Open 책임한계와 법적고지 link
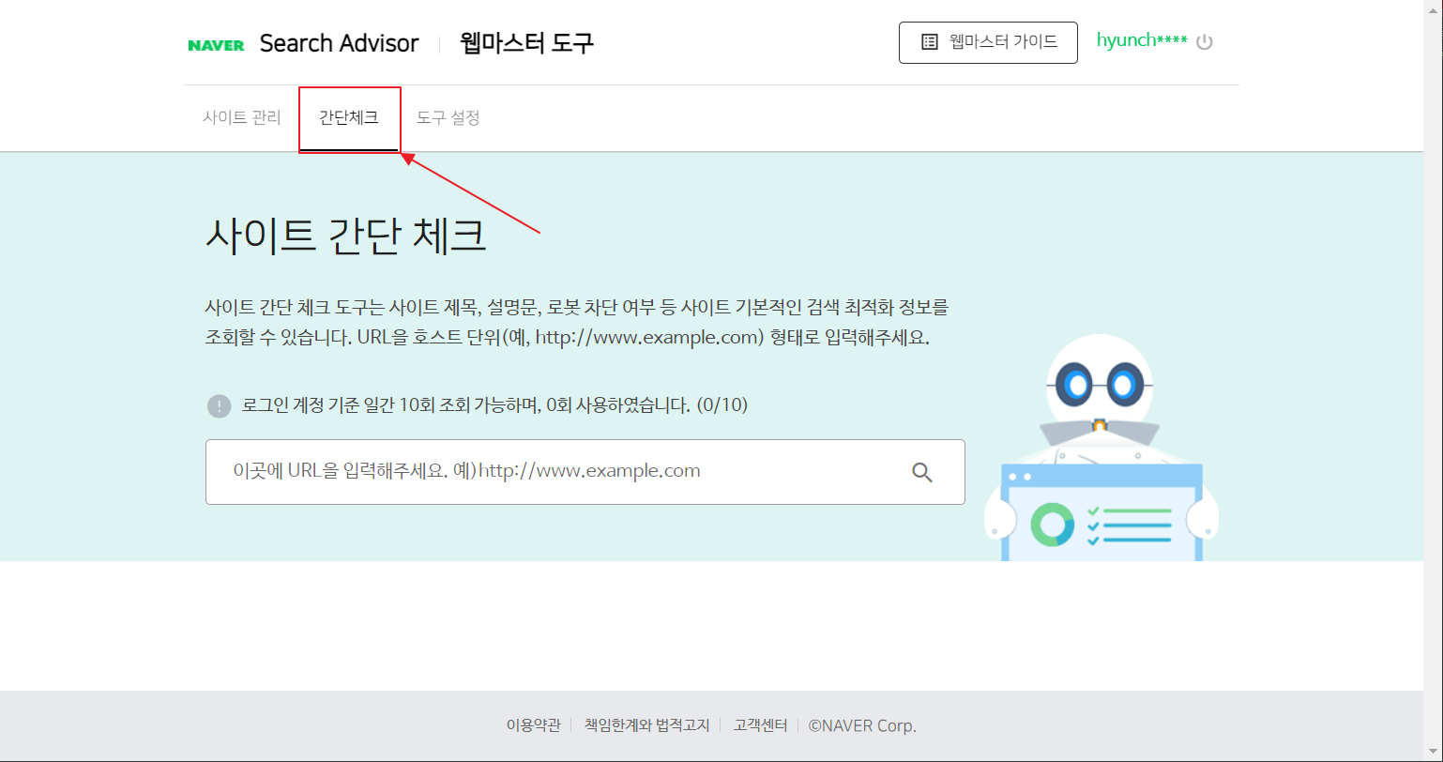This screenshot has width=1443, height=762. pyautogui.click(x=647, y=725)
